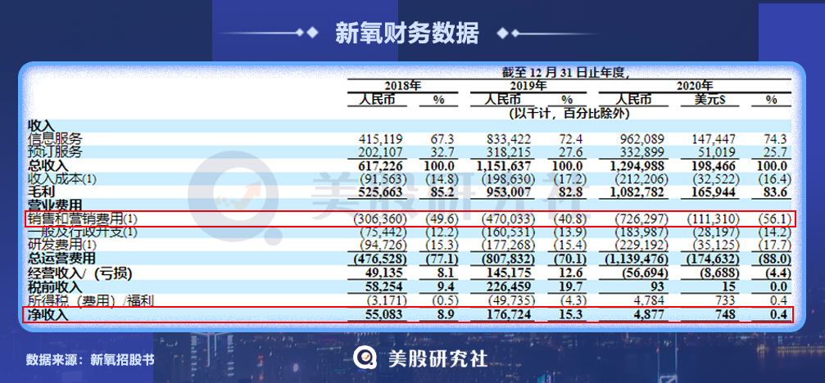Click the 332,899 cell

pos(641,153)
